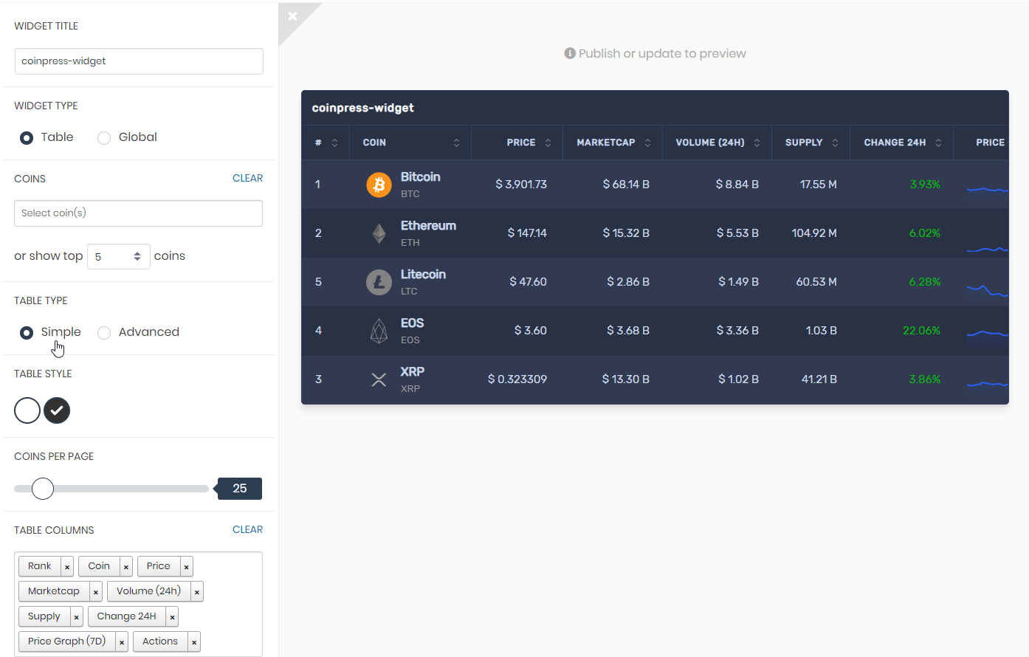Click the Ethereum name link
The width and height of the screenshot is (1029, 657).
[x=428, y=226]
